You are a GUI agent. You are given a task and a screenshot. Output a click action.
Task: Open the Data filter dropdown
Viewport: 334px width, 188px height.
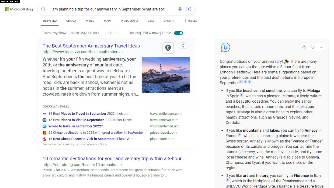pyautogui.click(x=114, y=33)
